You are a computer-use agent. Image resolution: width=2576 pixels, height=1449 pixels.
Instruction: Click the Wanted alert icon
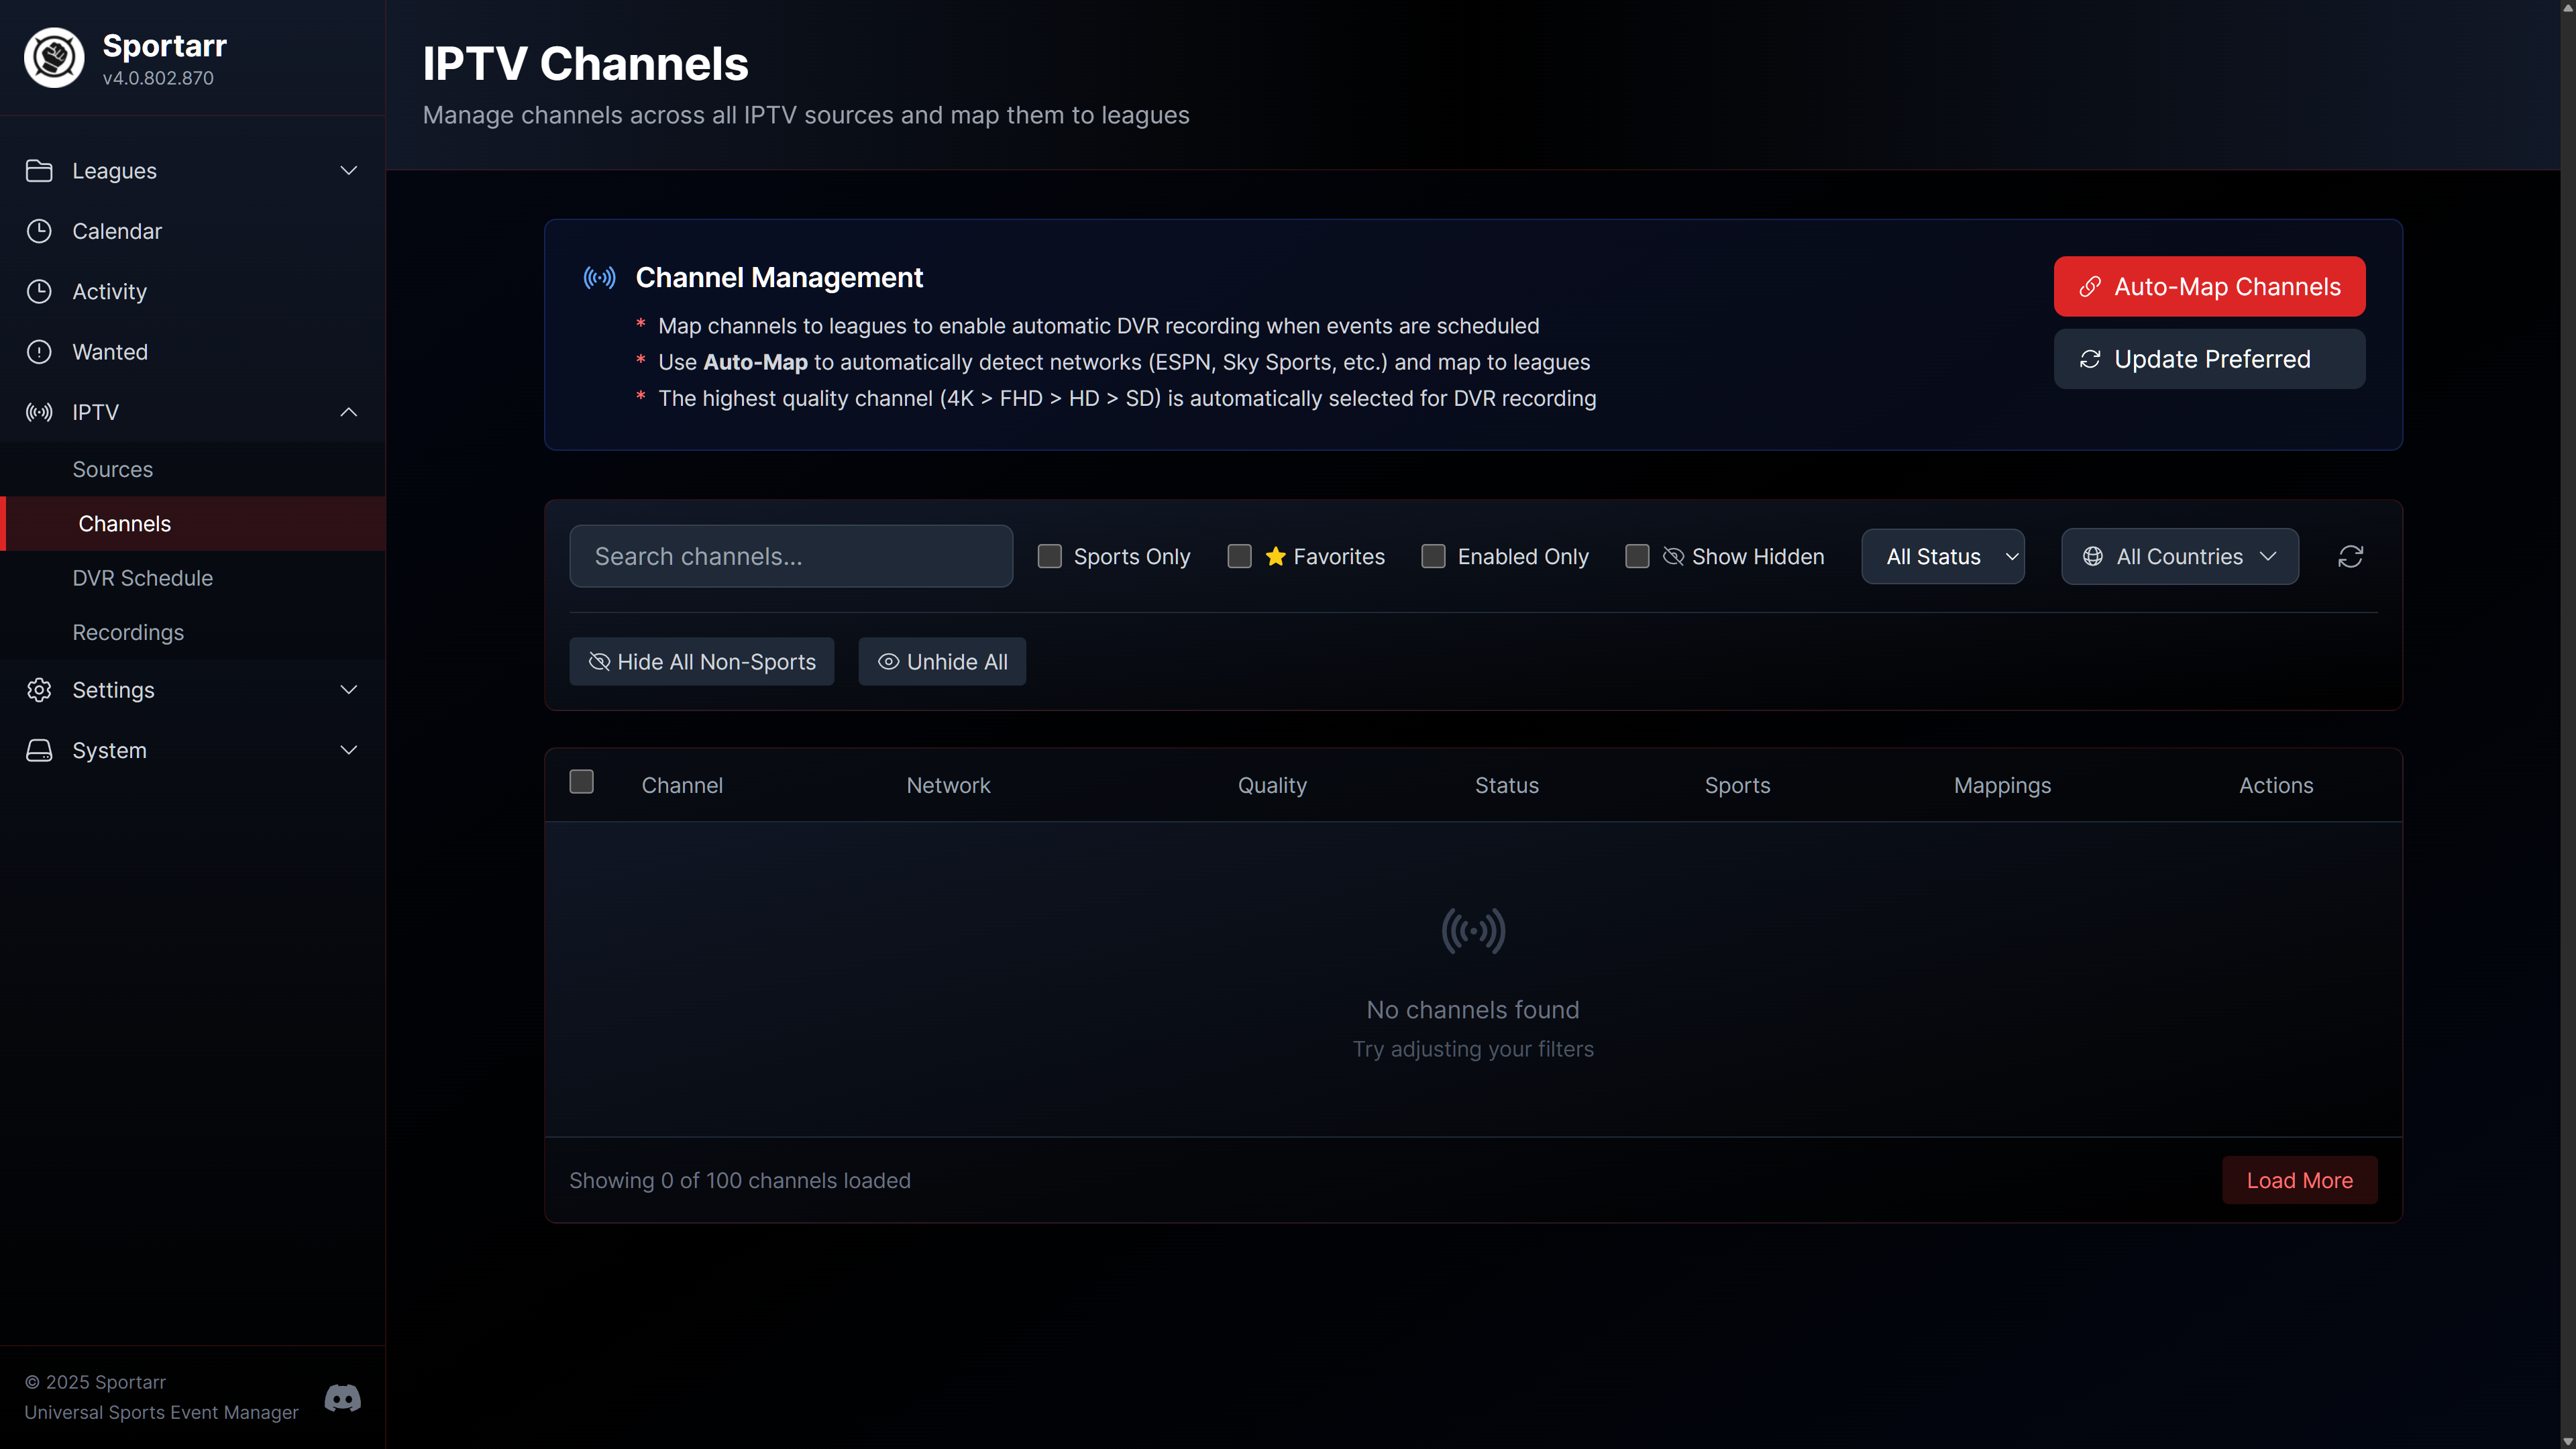click(39, 352)
